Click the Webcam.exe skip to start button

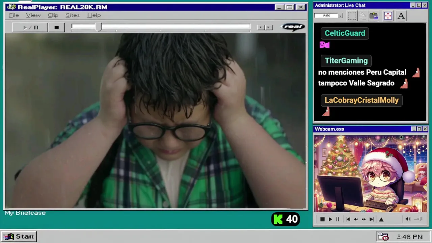coord(348,219)
